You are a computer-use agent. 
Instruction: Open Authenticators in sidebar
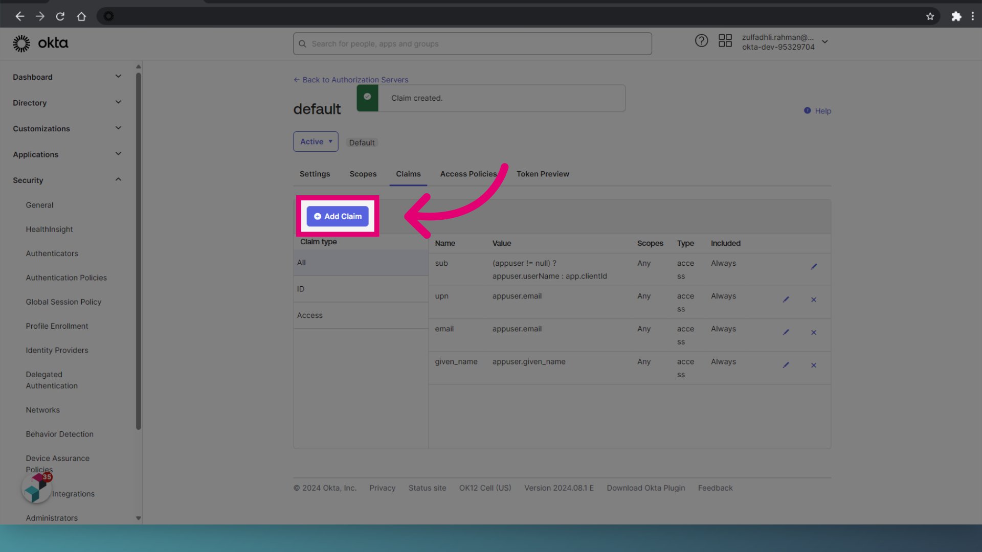pyautogui.click(x=52, y=254)
